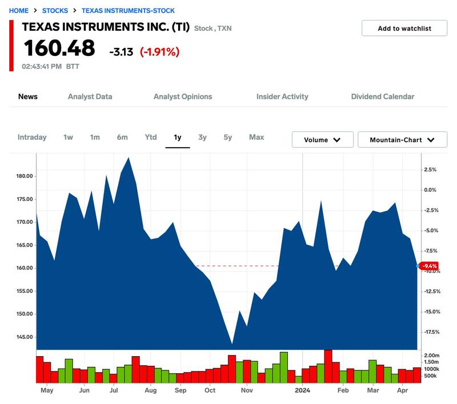Click the TXN ticker label
457x404 pixels.
click(225, 29)
